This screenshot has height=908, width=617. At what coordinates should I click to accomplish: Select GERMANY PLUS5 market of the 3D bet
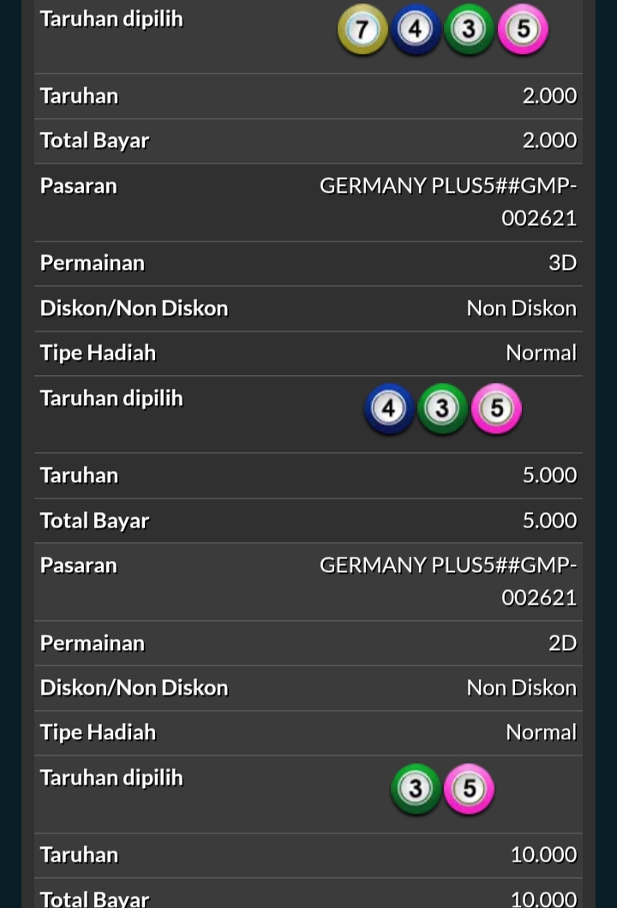coord(448,201)
